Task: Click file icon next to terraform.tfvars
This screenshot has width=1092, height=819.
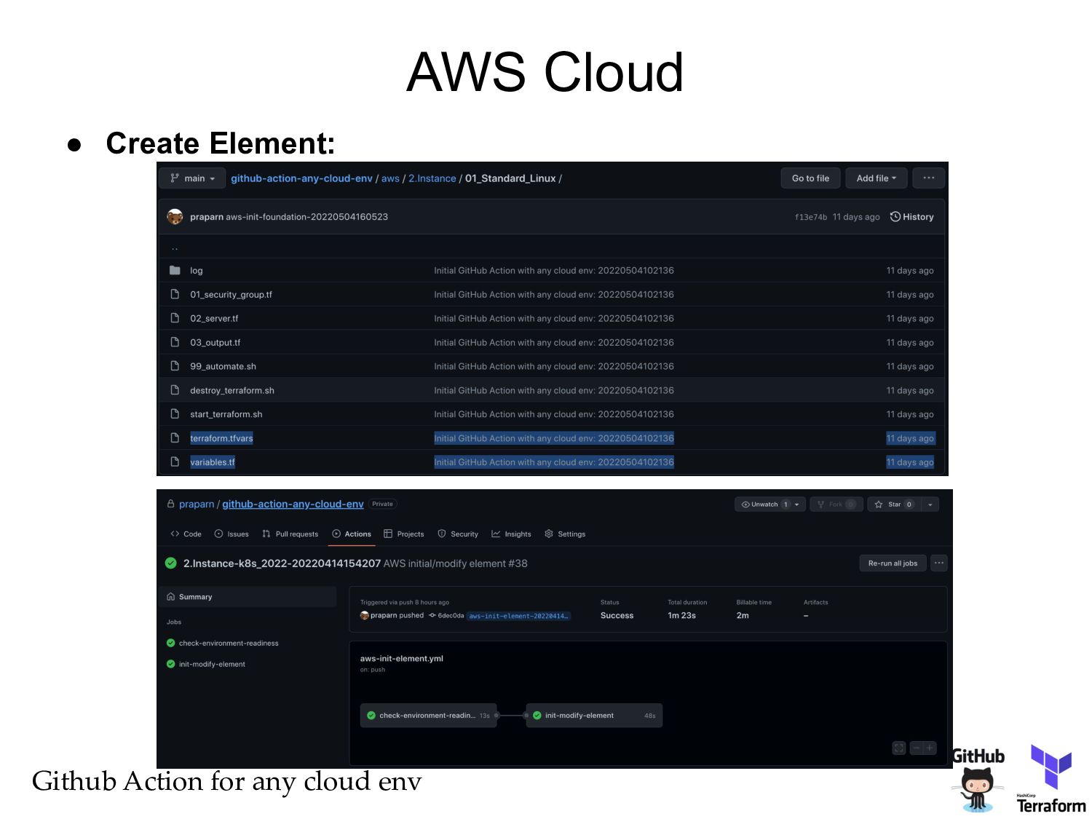Action: (175, 438)
